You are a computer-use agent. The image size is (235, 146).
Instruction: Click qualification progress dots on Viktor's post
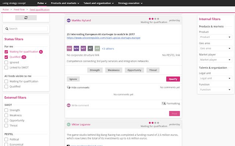154,123
